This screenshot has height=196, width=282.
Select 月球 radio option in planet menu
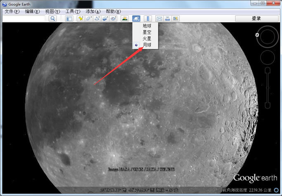147,45
